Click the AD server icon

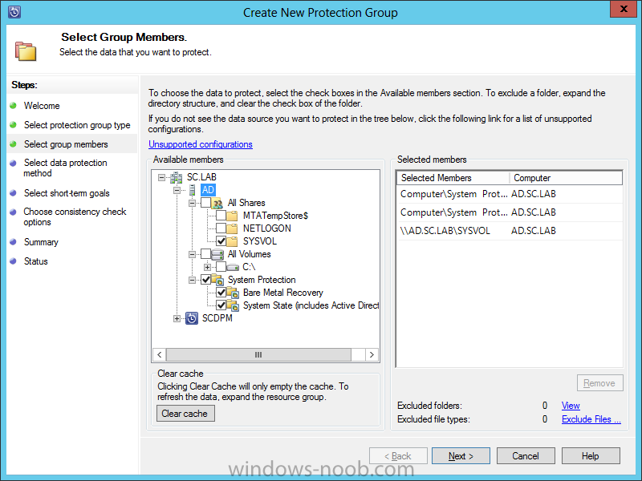(191, 190)
